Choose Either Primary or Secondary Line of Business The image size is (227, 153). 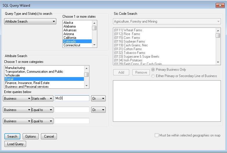153,76
